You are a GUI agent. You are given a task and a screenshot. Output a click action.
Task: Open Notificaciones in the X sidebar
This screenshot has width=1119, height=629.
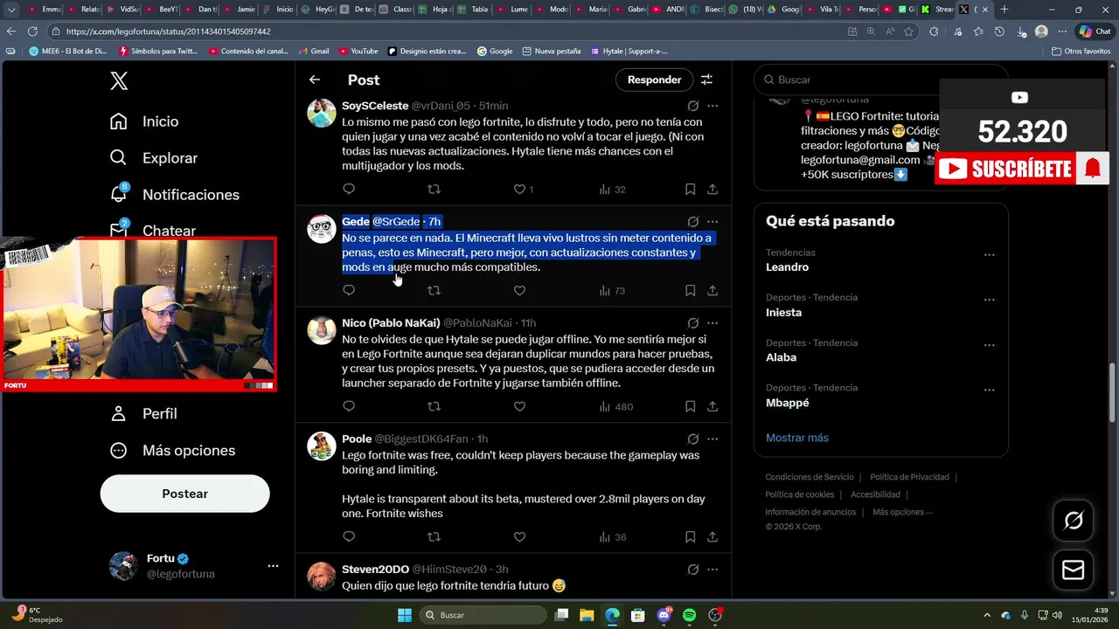tap(174, 195)
